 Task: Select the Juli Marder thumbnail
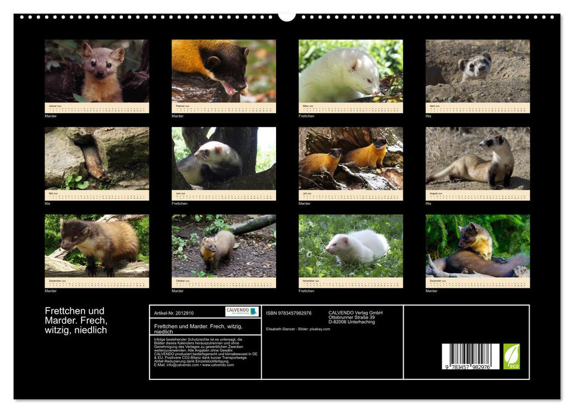(350, 159)
